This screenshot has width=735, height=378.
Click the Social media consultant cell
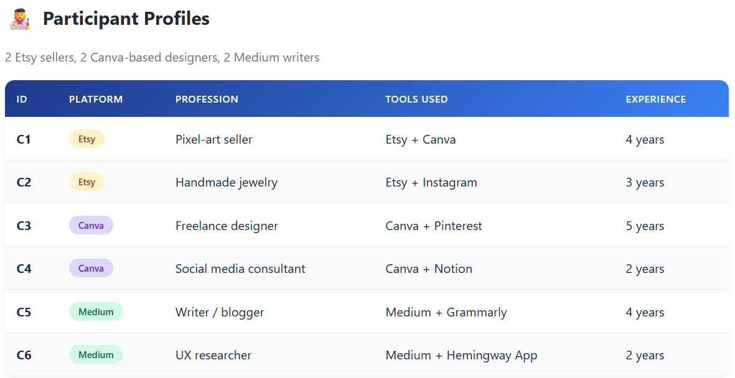tap(240, 269)
